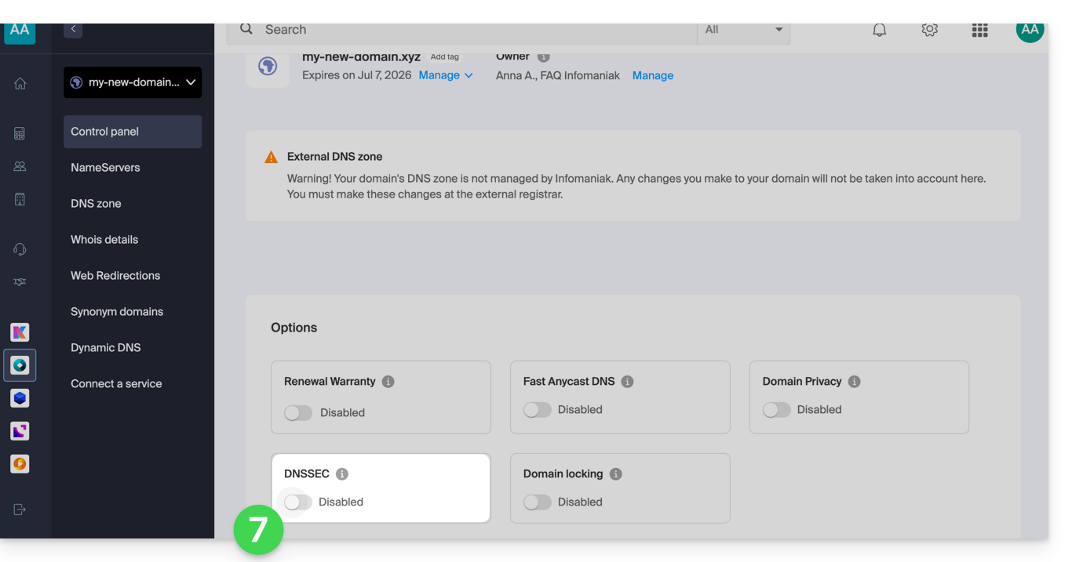Click the home icon in sidebar
Screen dimensions: 1072x562
pos(20,84)
